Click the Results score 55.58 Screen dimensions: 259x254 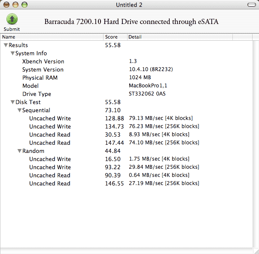(113, 45)
